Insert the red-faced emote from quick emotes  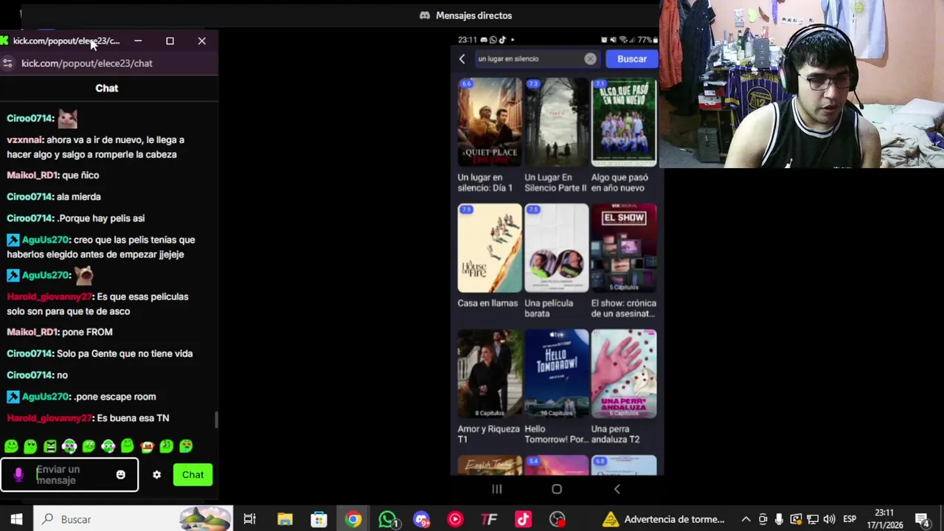pos(147,446)
